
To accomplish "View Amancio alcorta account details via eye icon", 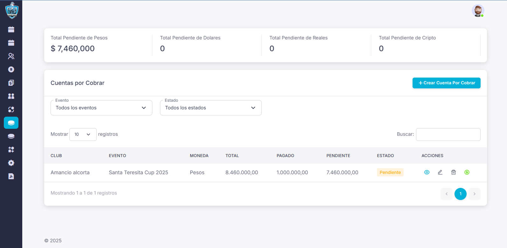I will tap(427, 172).
